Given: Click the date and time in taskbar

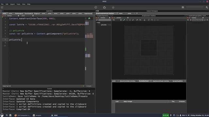Looking at the screenshot, I should click(x=200, y=115).
